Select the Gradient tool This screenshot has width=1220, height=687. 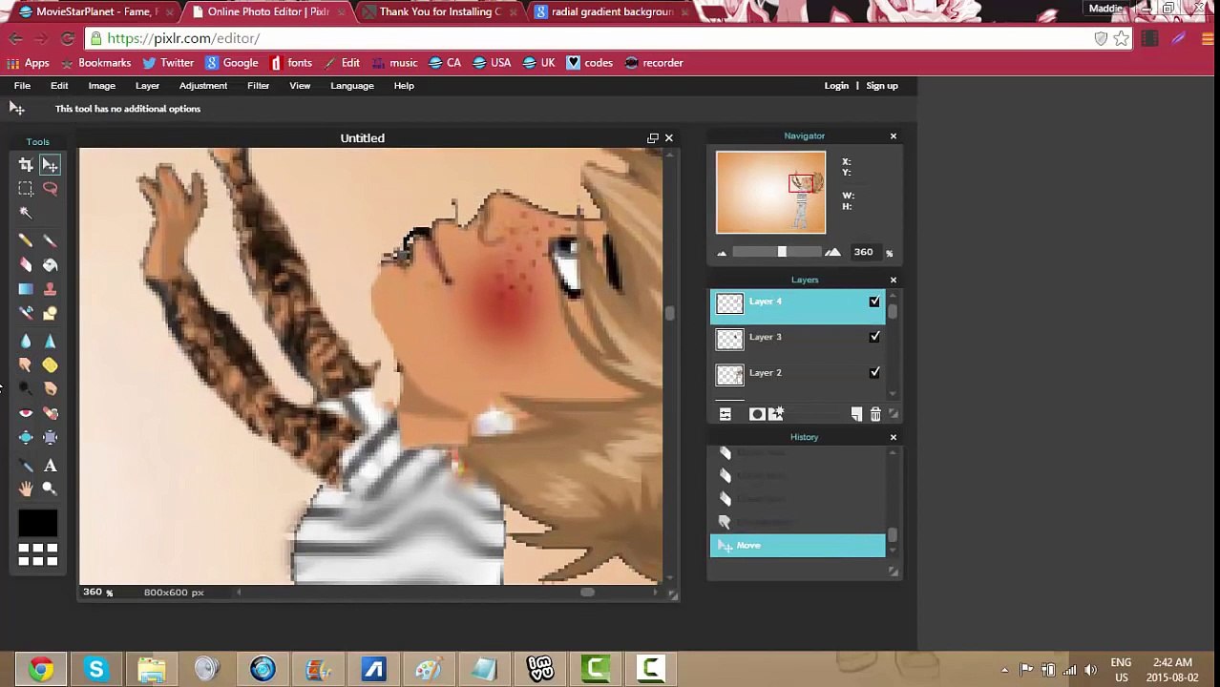pyautogui.click(x=26, y=289)
